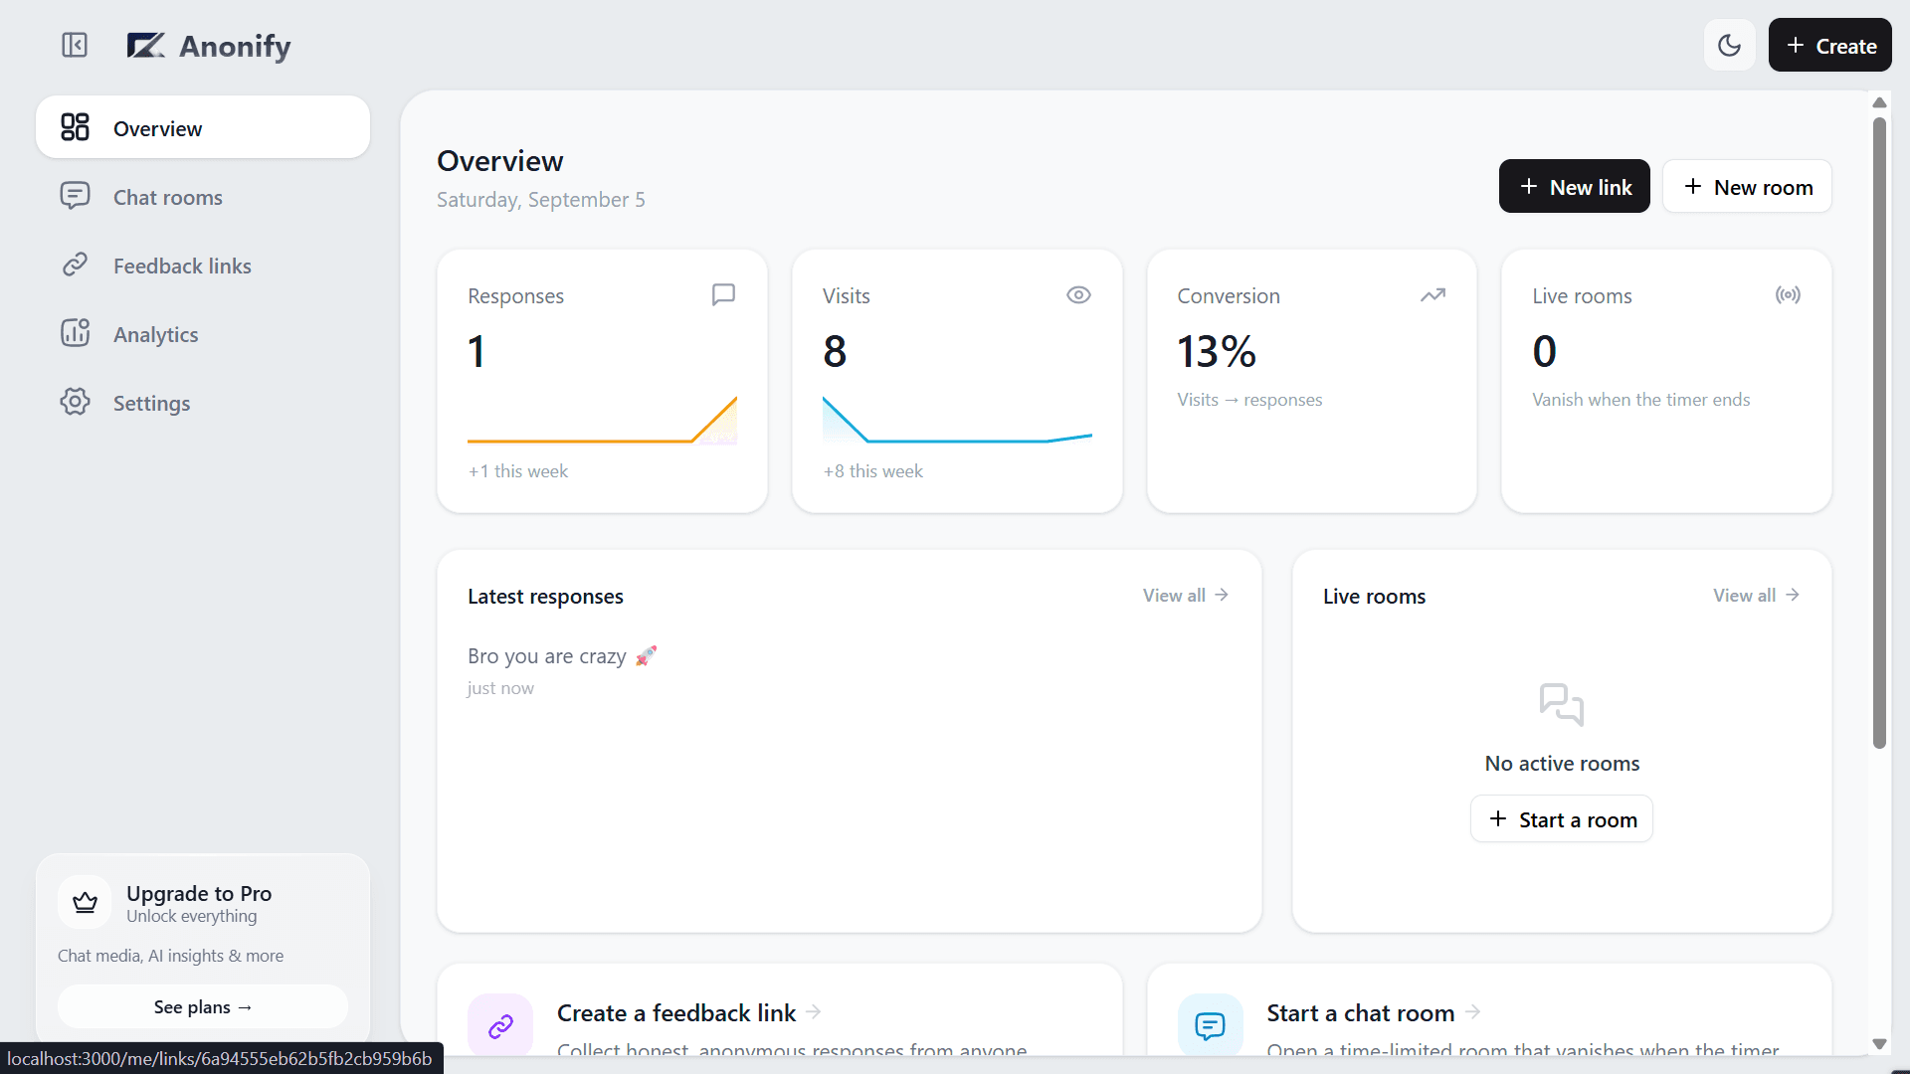
Task: Go to Feedback links page
Action: click(x=203, y=265)
